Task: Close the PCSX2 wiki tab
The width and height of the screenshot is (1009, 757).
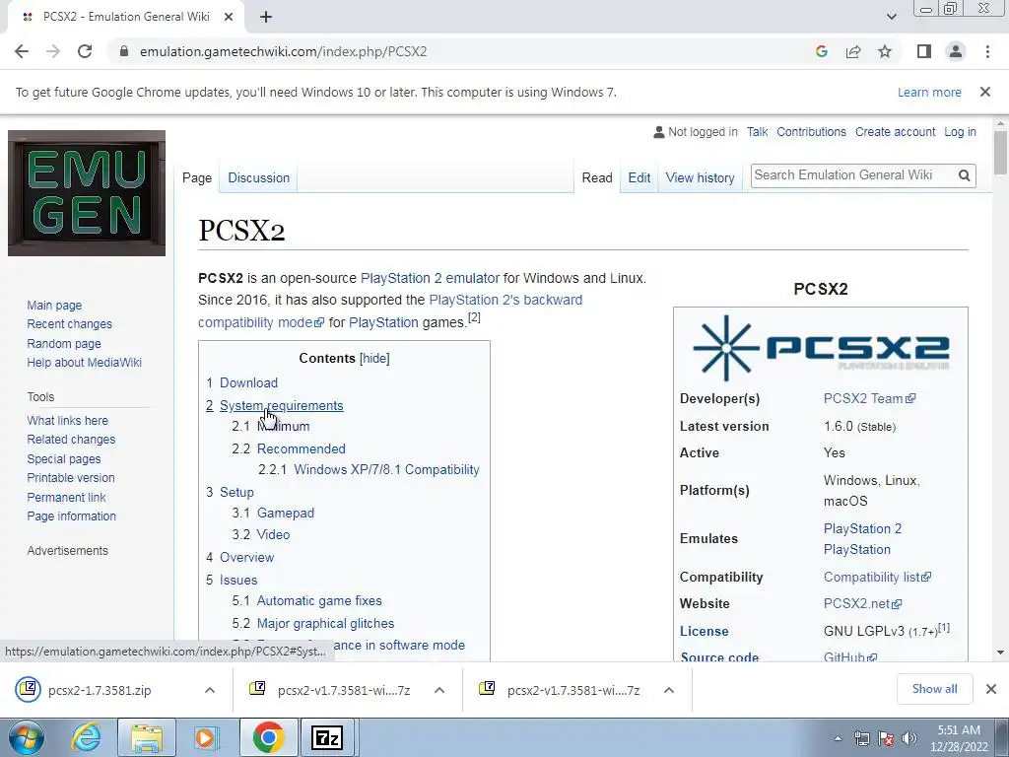Action: click(229, 18)
